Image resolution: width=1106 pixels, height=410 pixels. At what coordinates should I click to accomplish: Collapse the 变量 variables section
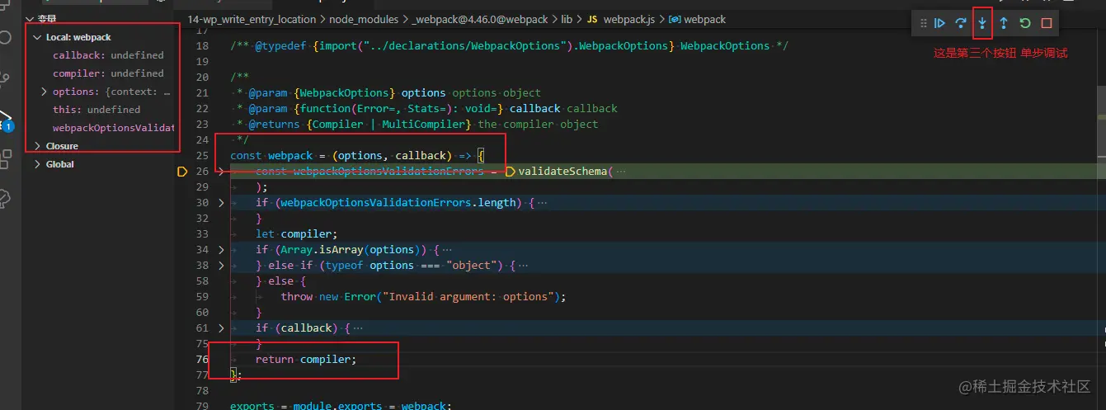coord(30,18)
